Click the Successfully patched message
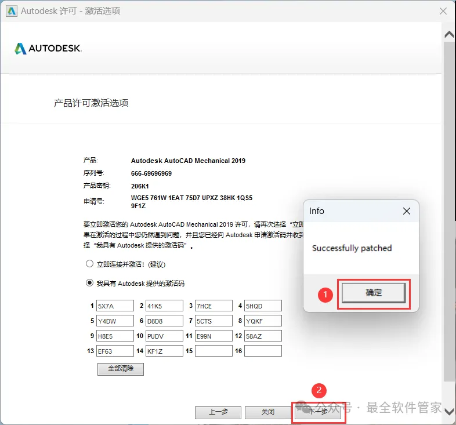The image size is (456, 425). tap(352, 248)
